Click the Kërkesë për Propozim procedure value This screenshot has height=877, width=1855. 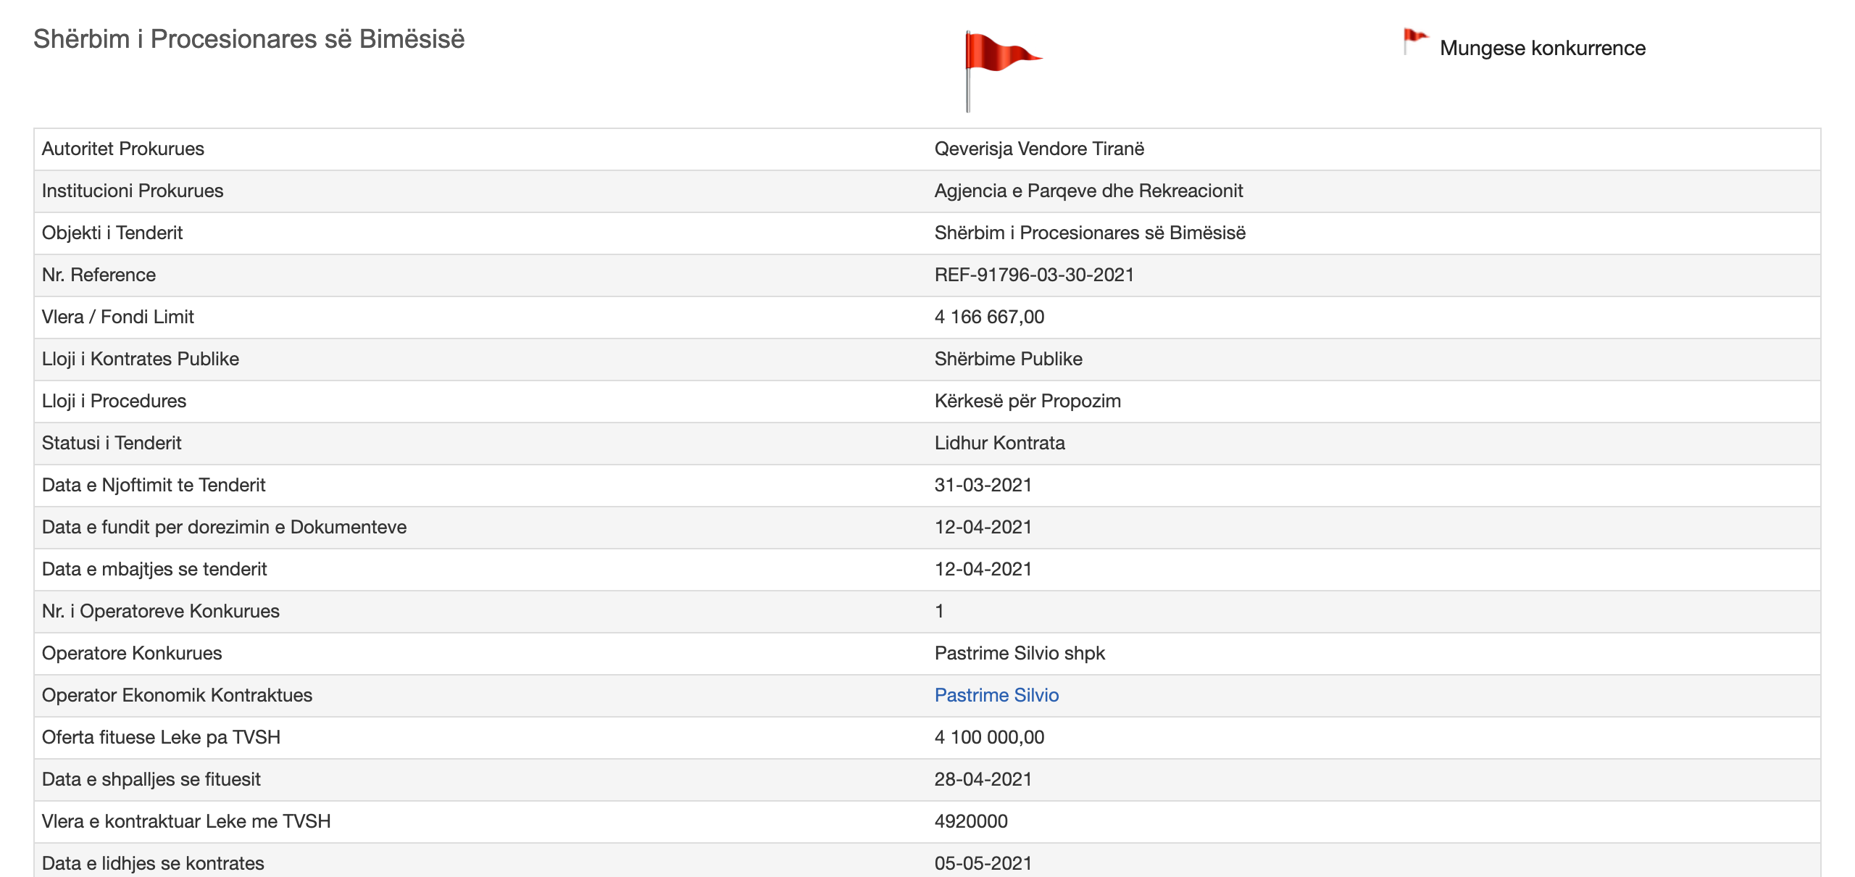click(x=1027, y=401)
